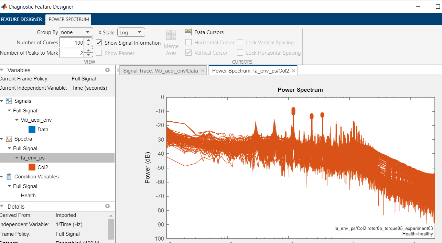Click the Data Cursors label button
The width and height of the screenshot is (442, 243).
[209, 32]
